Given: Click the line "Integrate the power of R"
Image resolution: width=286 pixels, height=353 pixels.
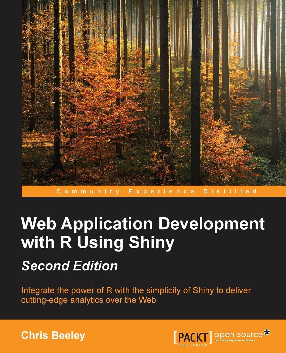Looking at the screenshot, I should (x=136, y=290).
